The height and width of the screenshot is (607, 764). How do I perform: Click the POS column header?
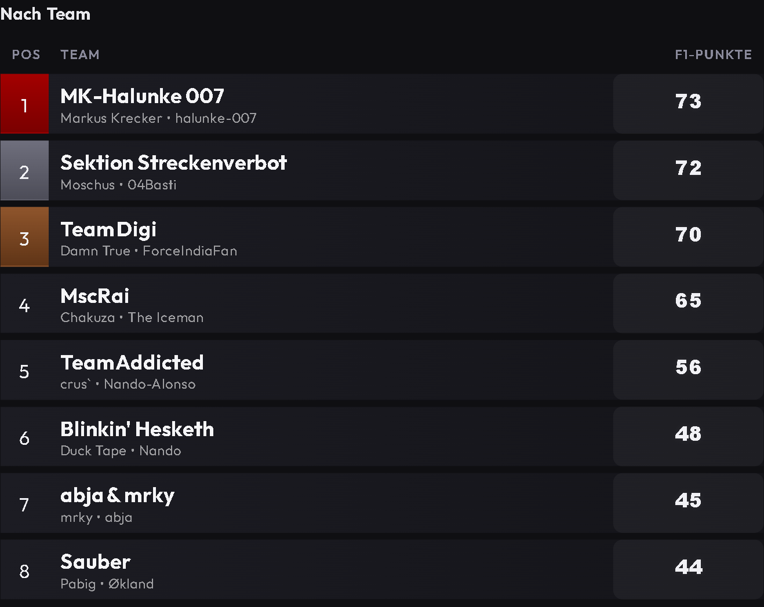click(26, 54)
